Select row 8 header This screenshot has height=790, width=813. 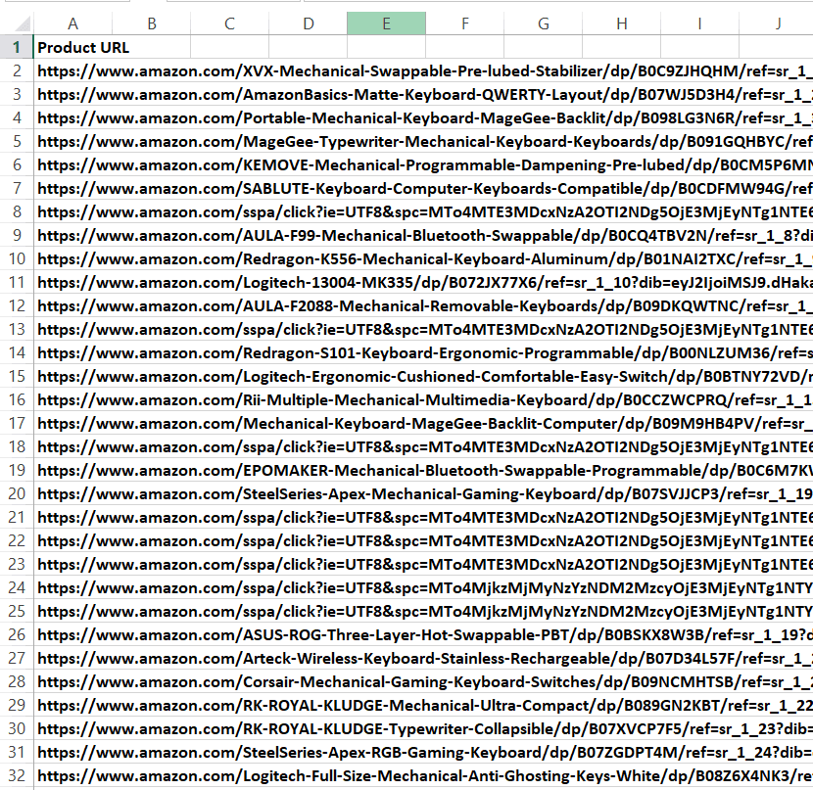(17, 211)
